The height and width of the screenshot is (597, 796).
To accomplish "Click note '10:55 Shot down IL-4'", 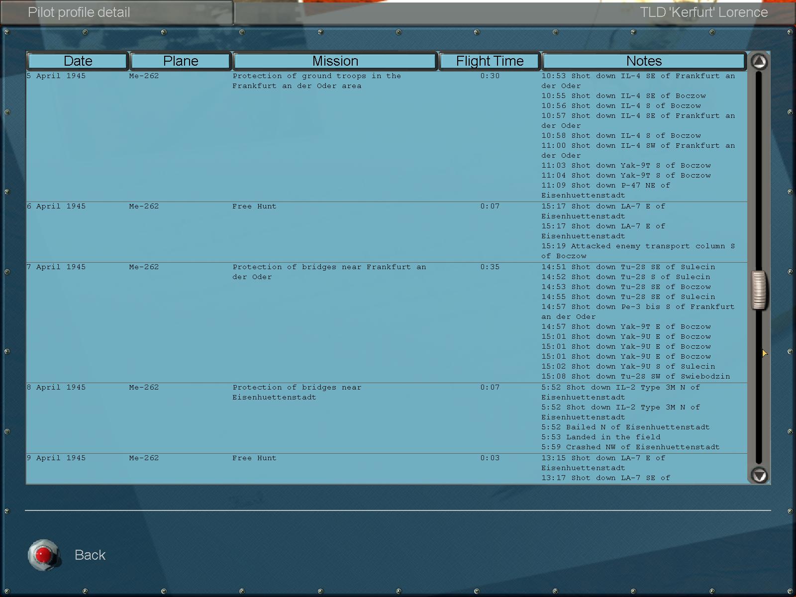I will (624, 96).
